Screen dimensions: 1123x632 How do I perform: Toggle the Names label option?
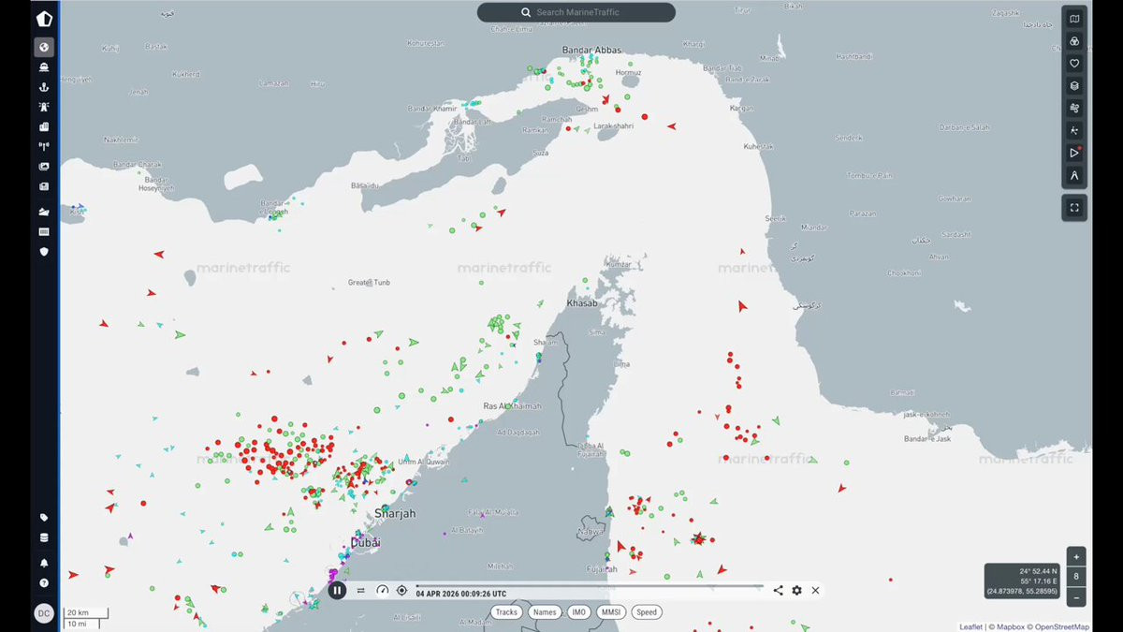point(545,612)
